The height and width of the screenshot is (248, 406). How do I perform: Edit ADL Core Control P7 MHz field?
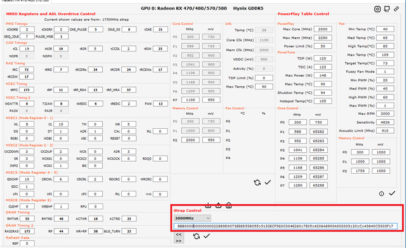(x=190, y=100)
